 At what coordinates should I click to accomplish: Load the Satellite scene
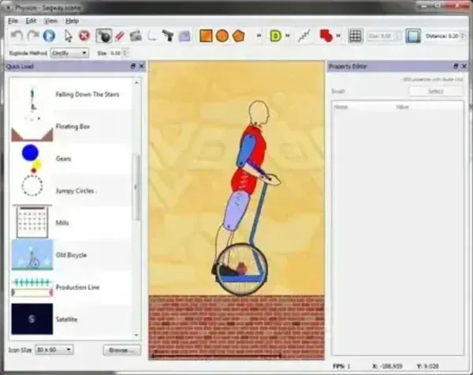click(x=71, y=319)
